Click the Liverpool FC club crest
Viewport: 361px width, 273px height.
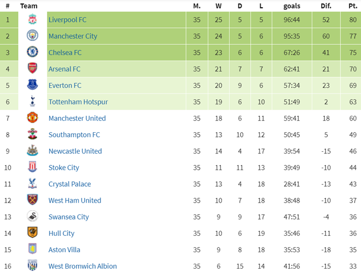[33, 20]
